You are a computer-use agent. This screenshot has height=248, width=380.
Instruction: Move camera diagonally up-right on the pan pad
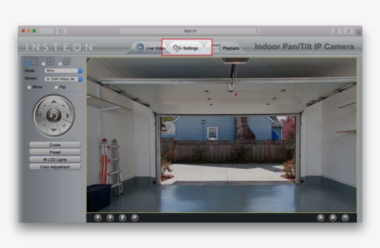tap(63, 106)
